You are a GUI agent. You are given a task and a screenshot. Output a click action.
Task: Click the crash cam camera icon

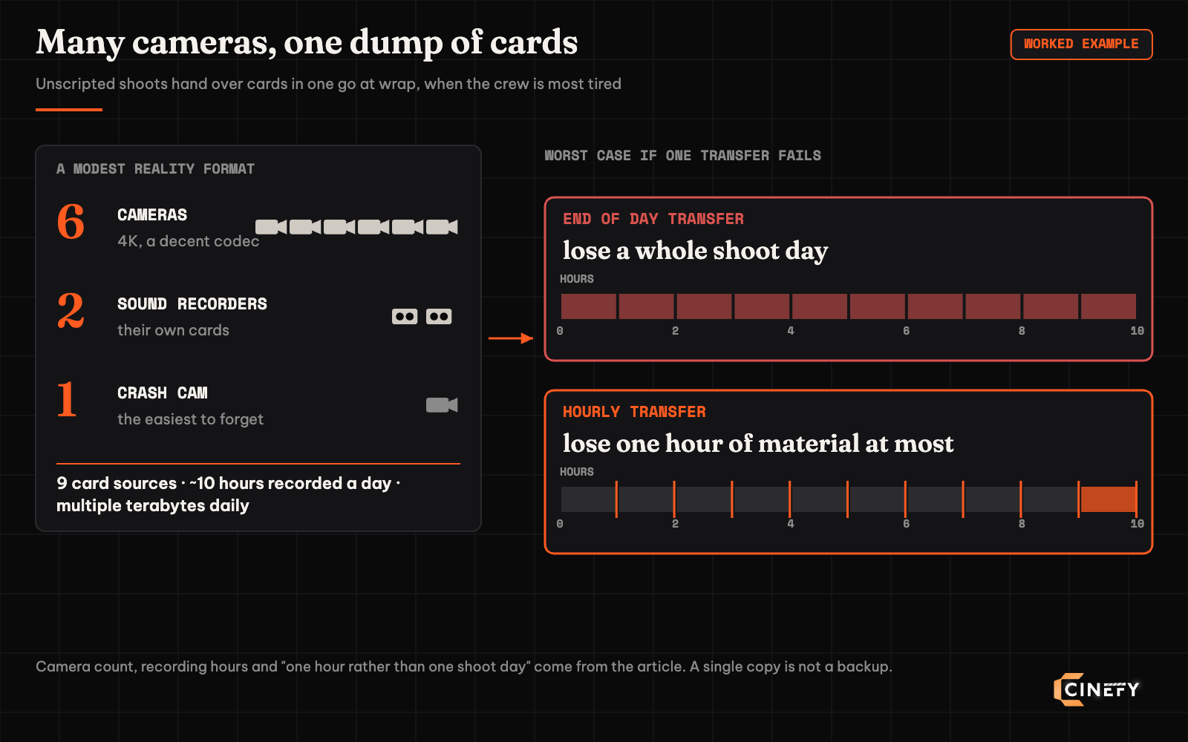pos(442,405)
